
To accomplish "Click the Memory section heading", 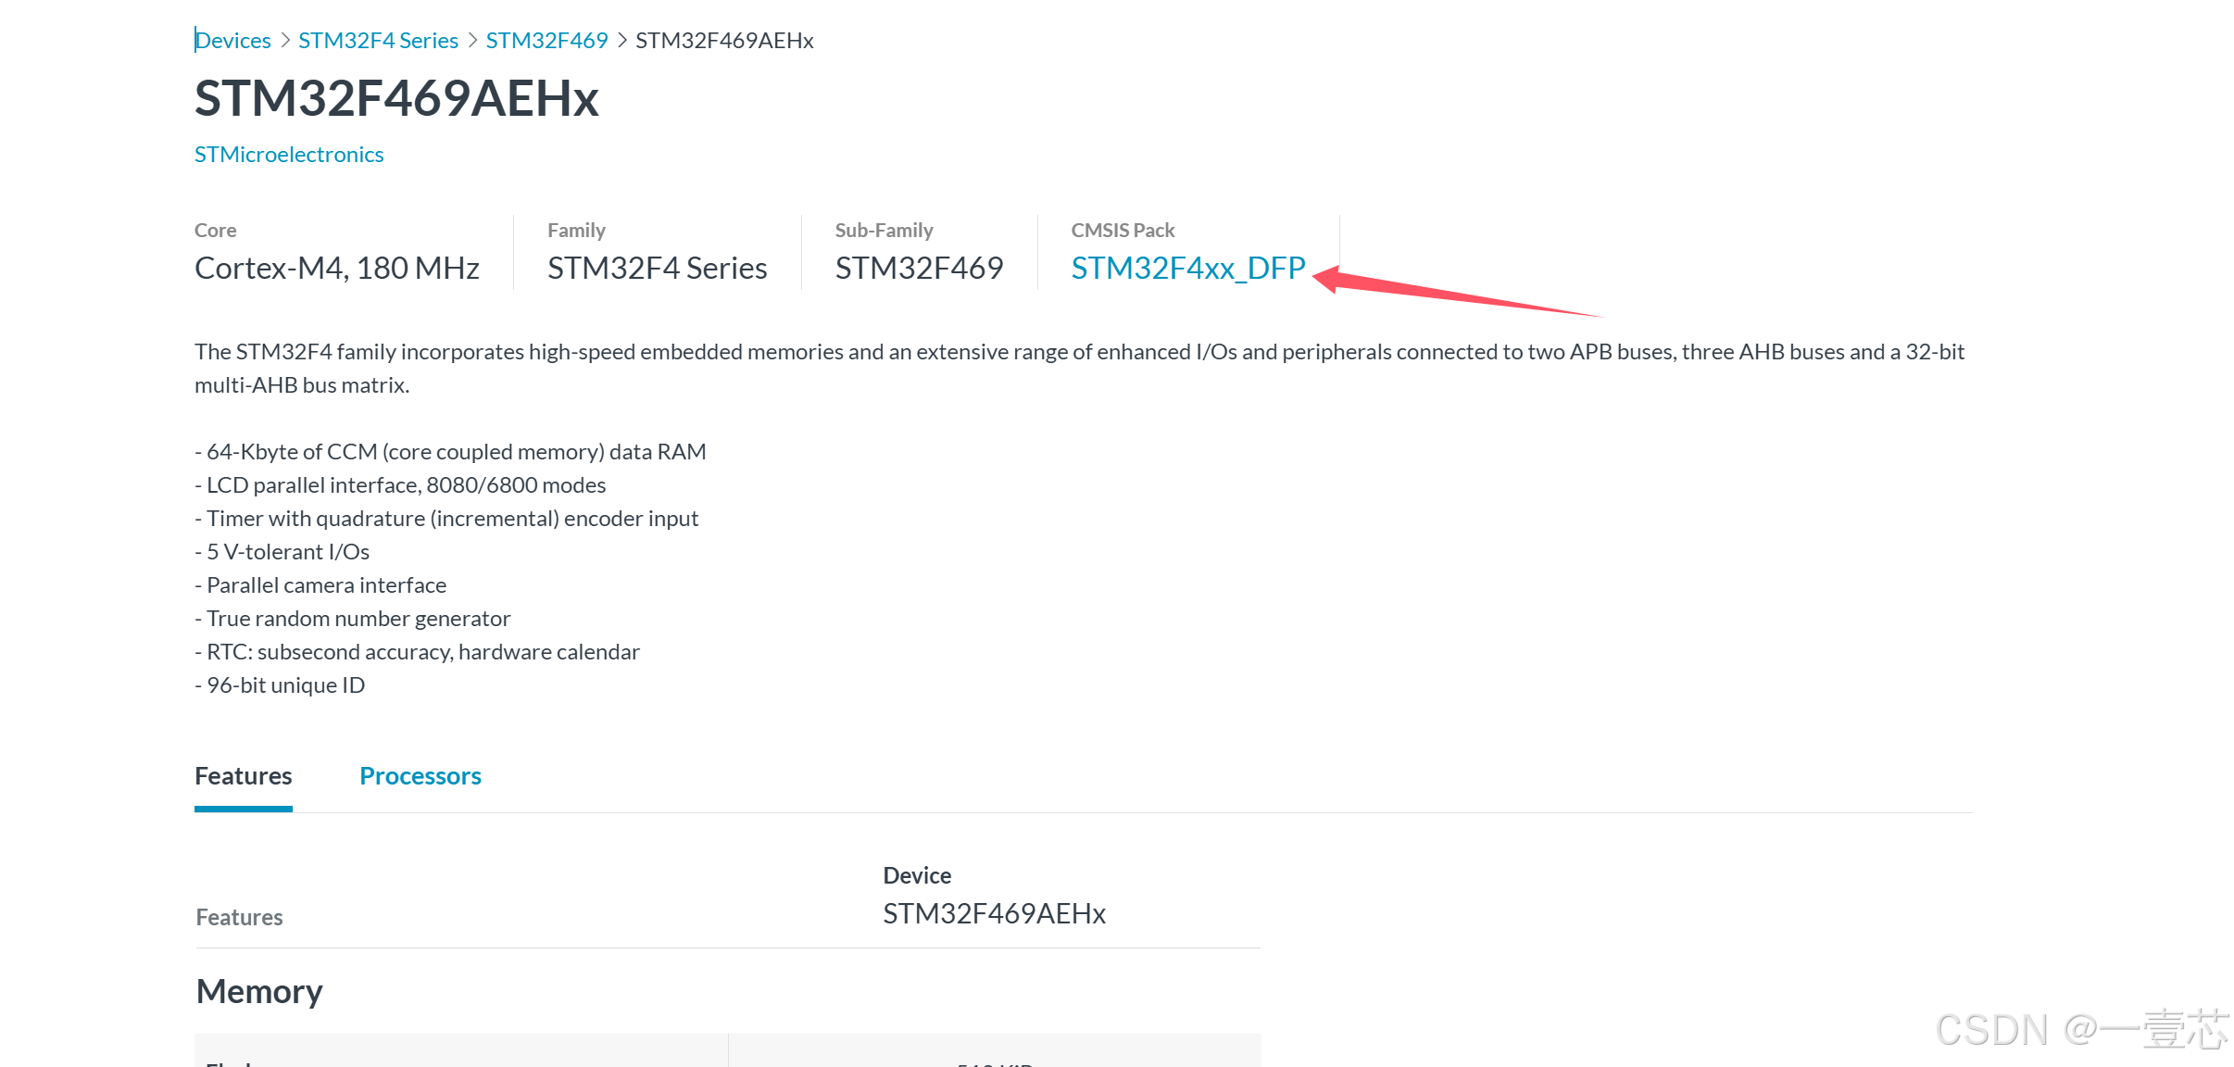I will [259, 991].
